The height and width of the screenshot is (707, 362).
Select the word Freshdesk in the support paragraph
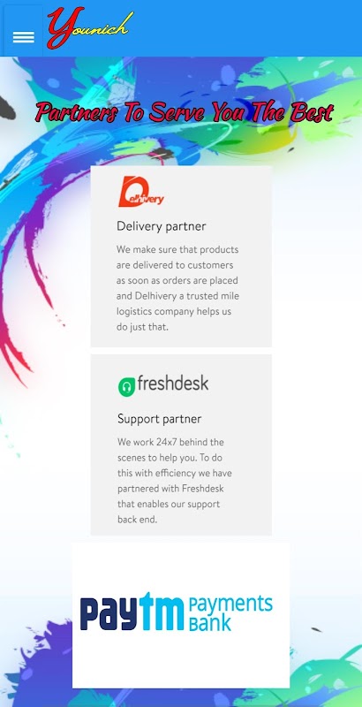[202, 489]
